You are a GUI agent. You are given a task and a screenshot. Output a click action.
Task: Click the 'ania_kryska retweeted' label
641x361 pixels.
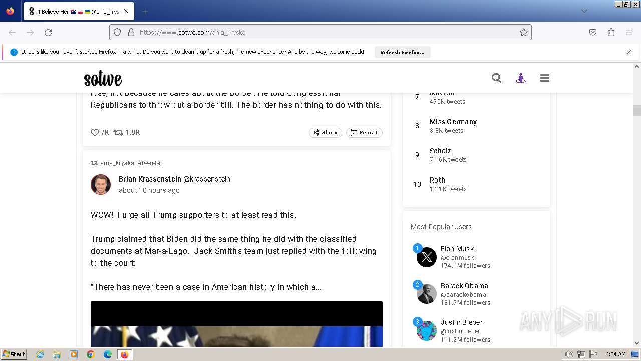coord(132,163)
